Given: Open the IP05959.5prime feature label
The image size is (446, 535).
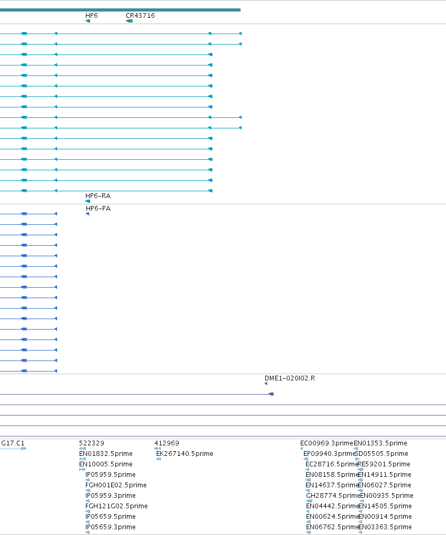Looking at the screenshot, I should coord(111,475).
